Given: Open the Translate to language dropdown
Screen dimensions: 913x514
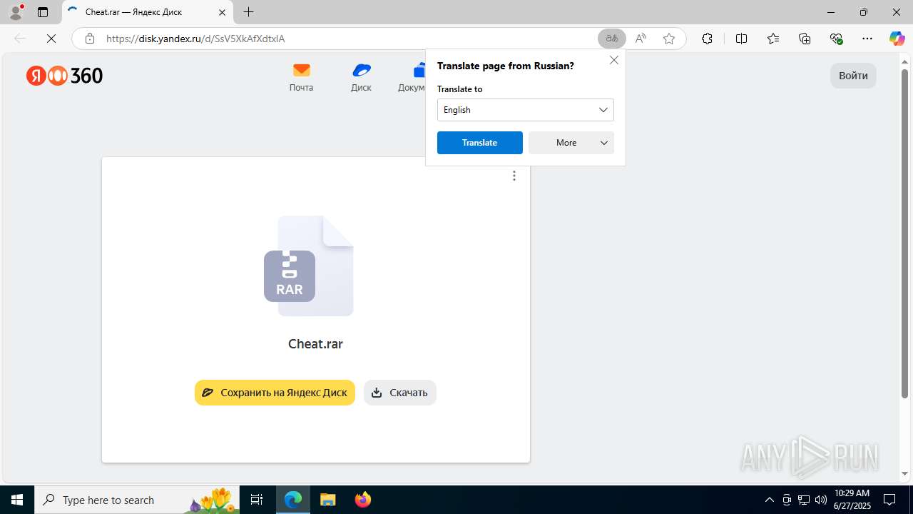Looking at the screenshot, I should click(x=526, y=110).
